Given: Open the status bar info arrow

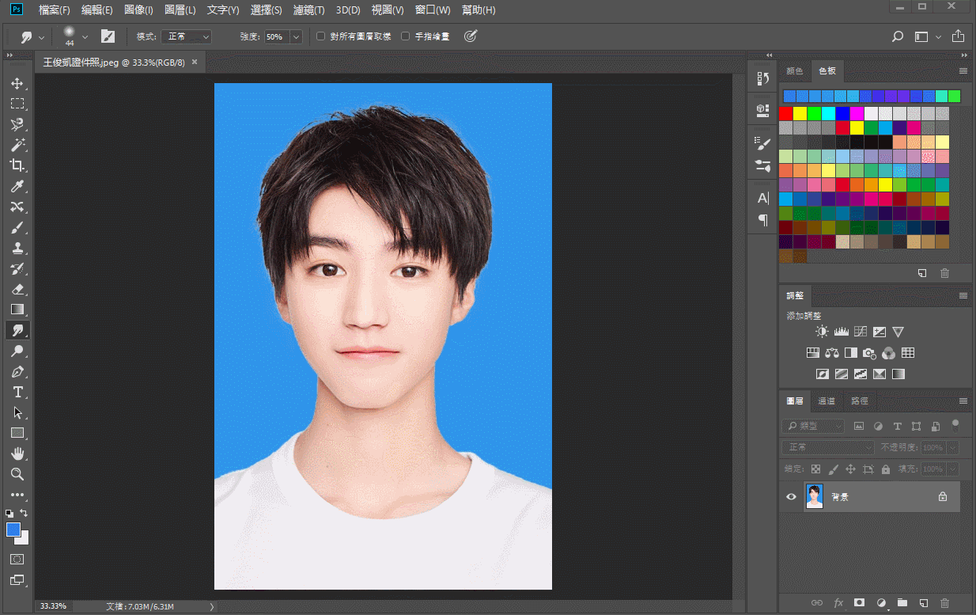Looking at the screenshot, I should [x=211, y=606].
